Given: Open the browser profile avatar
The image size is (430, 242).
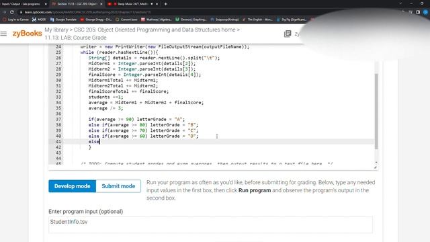Looking at the screenshot, I should pos(425,12).
